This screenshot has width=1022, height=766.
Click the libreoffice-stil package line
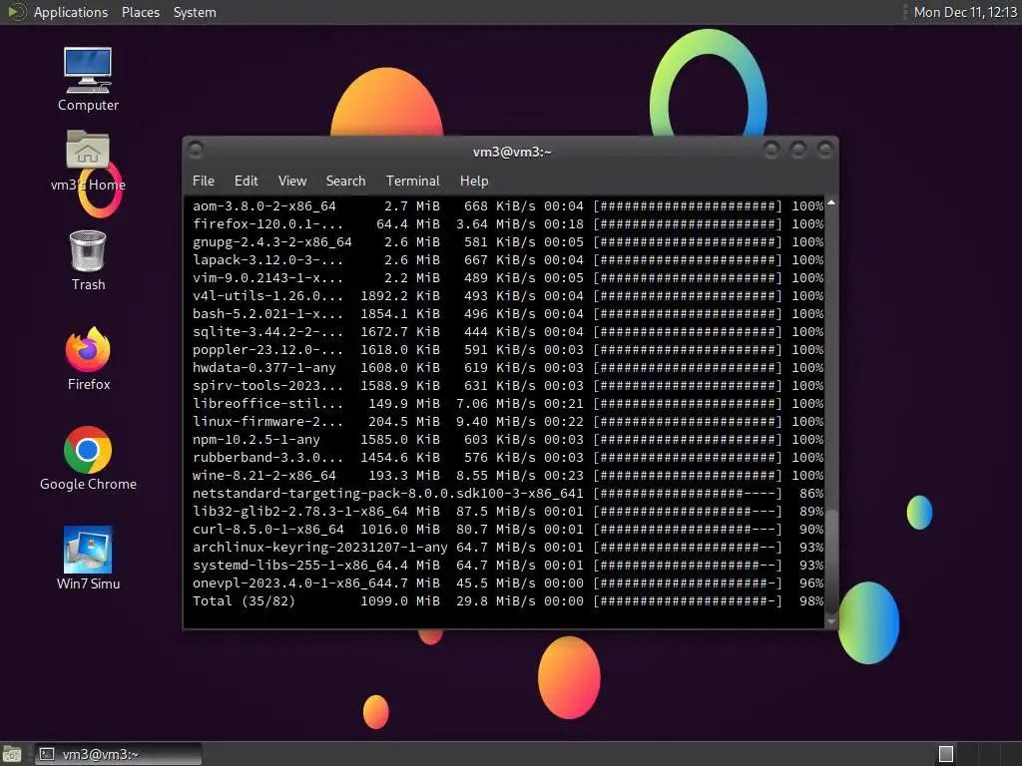coord(508,403)
